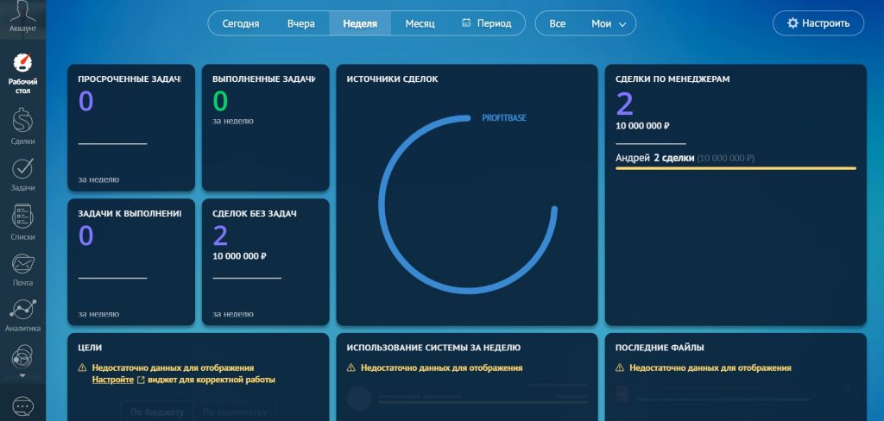Viewport: 884px width, 421px height.
Task: Click 10 000 000 ₽ under Сделки по менеджерам
Action: pyautogui.click(x=642, y=126)
